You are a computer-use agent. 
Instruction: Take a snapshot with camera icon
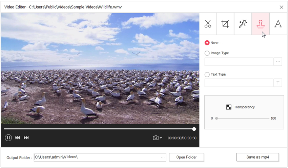click(x=156, y=138)
